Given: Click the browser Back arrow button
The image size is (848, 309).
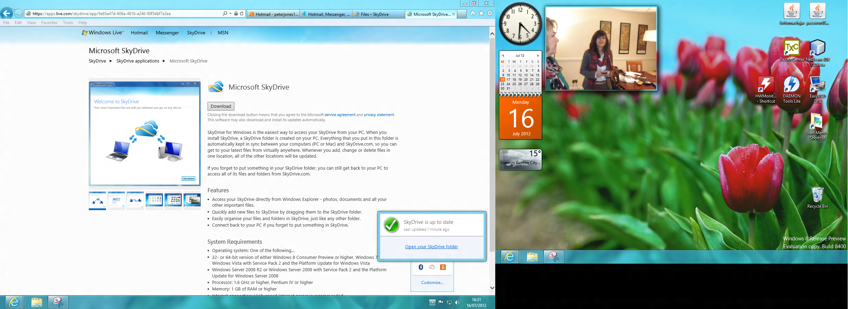Looking at the screenshot, I should (x=7, y=13).
